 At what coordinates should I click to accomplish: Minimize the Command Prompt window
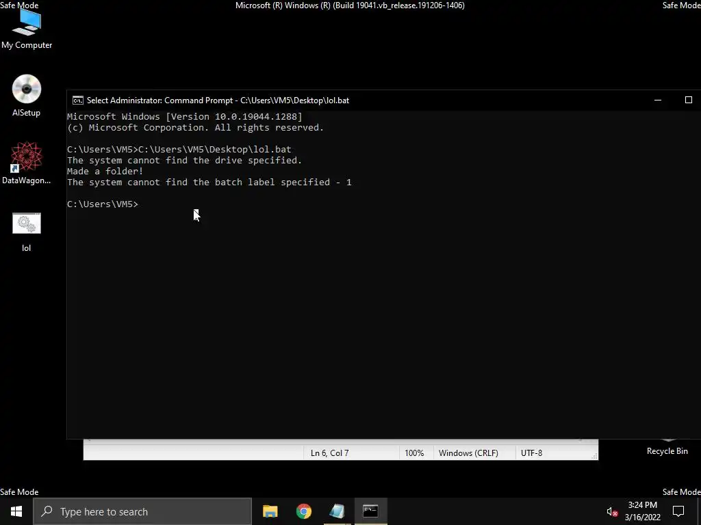[x=658, y=100]
